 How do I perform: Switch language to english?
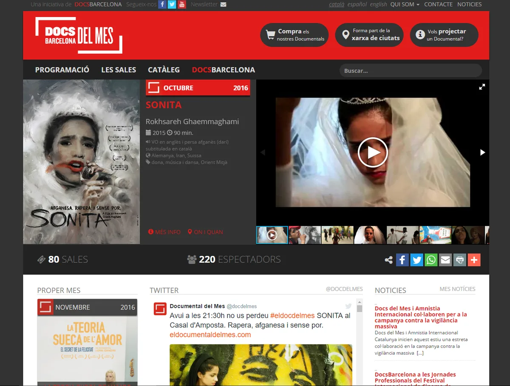378,4
